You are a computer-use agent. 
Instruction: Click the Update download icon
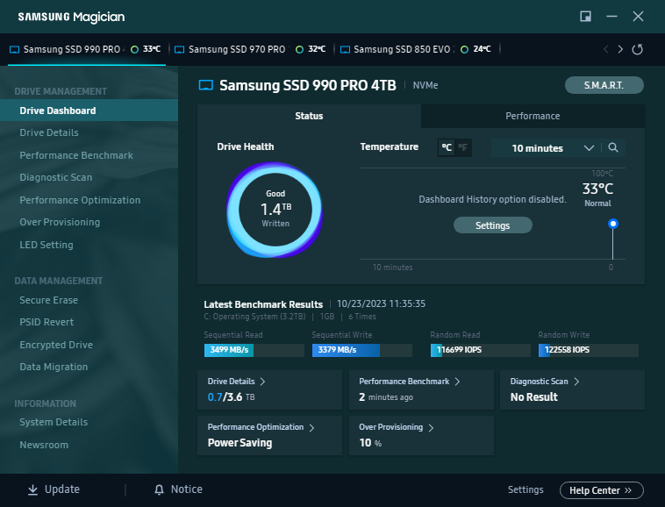(x=32, y=489)
